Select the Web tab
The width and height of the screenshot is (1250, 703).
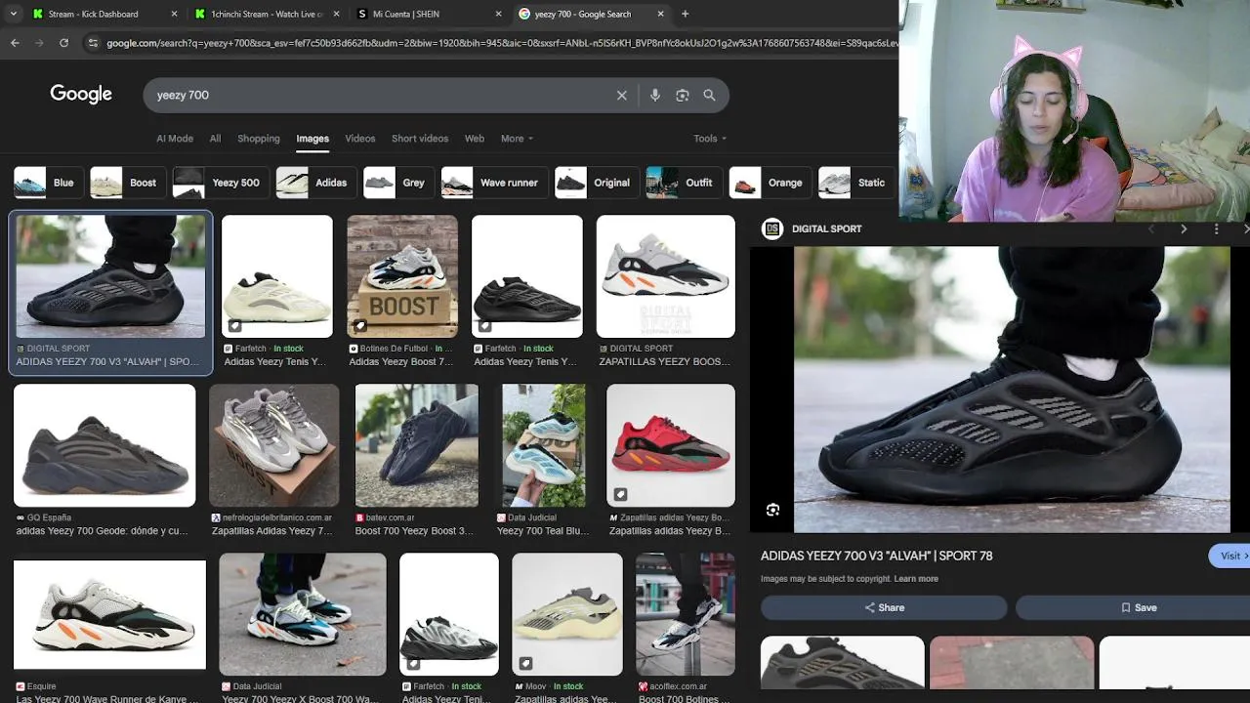[x=475, y=139]
